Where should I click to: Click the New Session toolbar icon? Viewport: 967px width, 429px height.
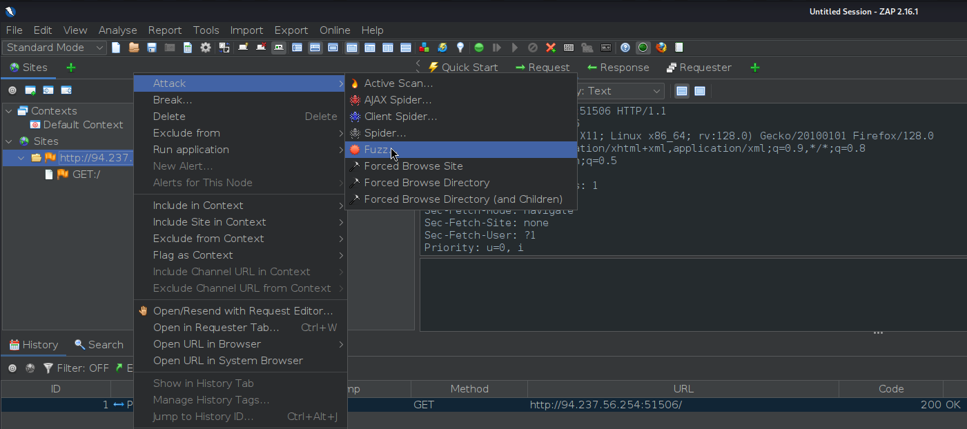click(116, 48)
